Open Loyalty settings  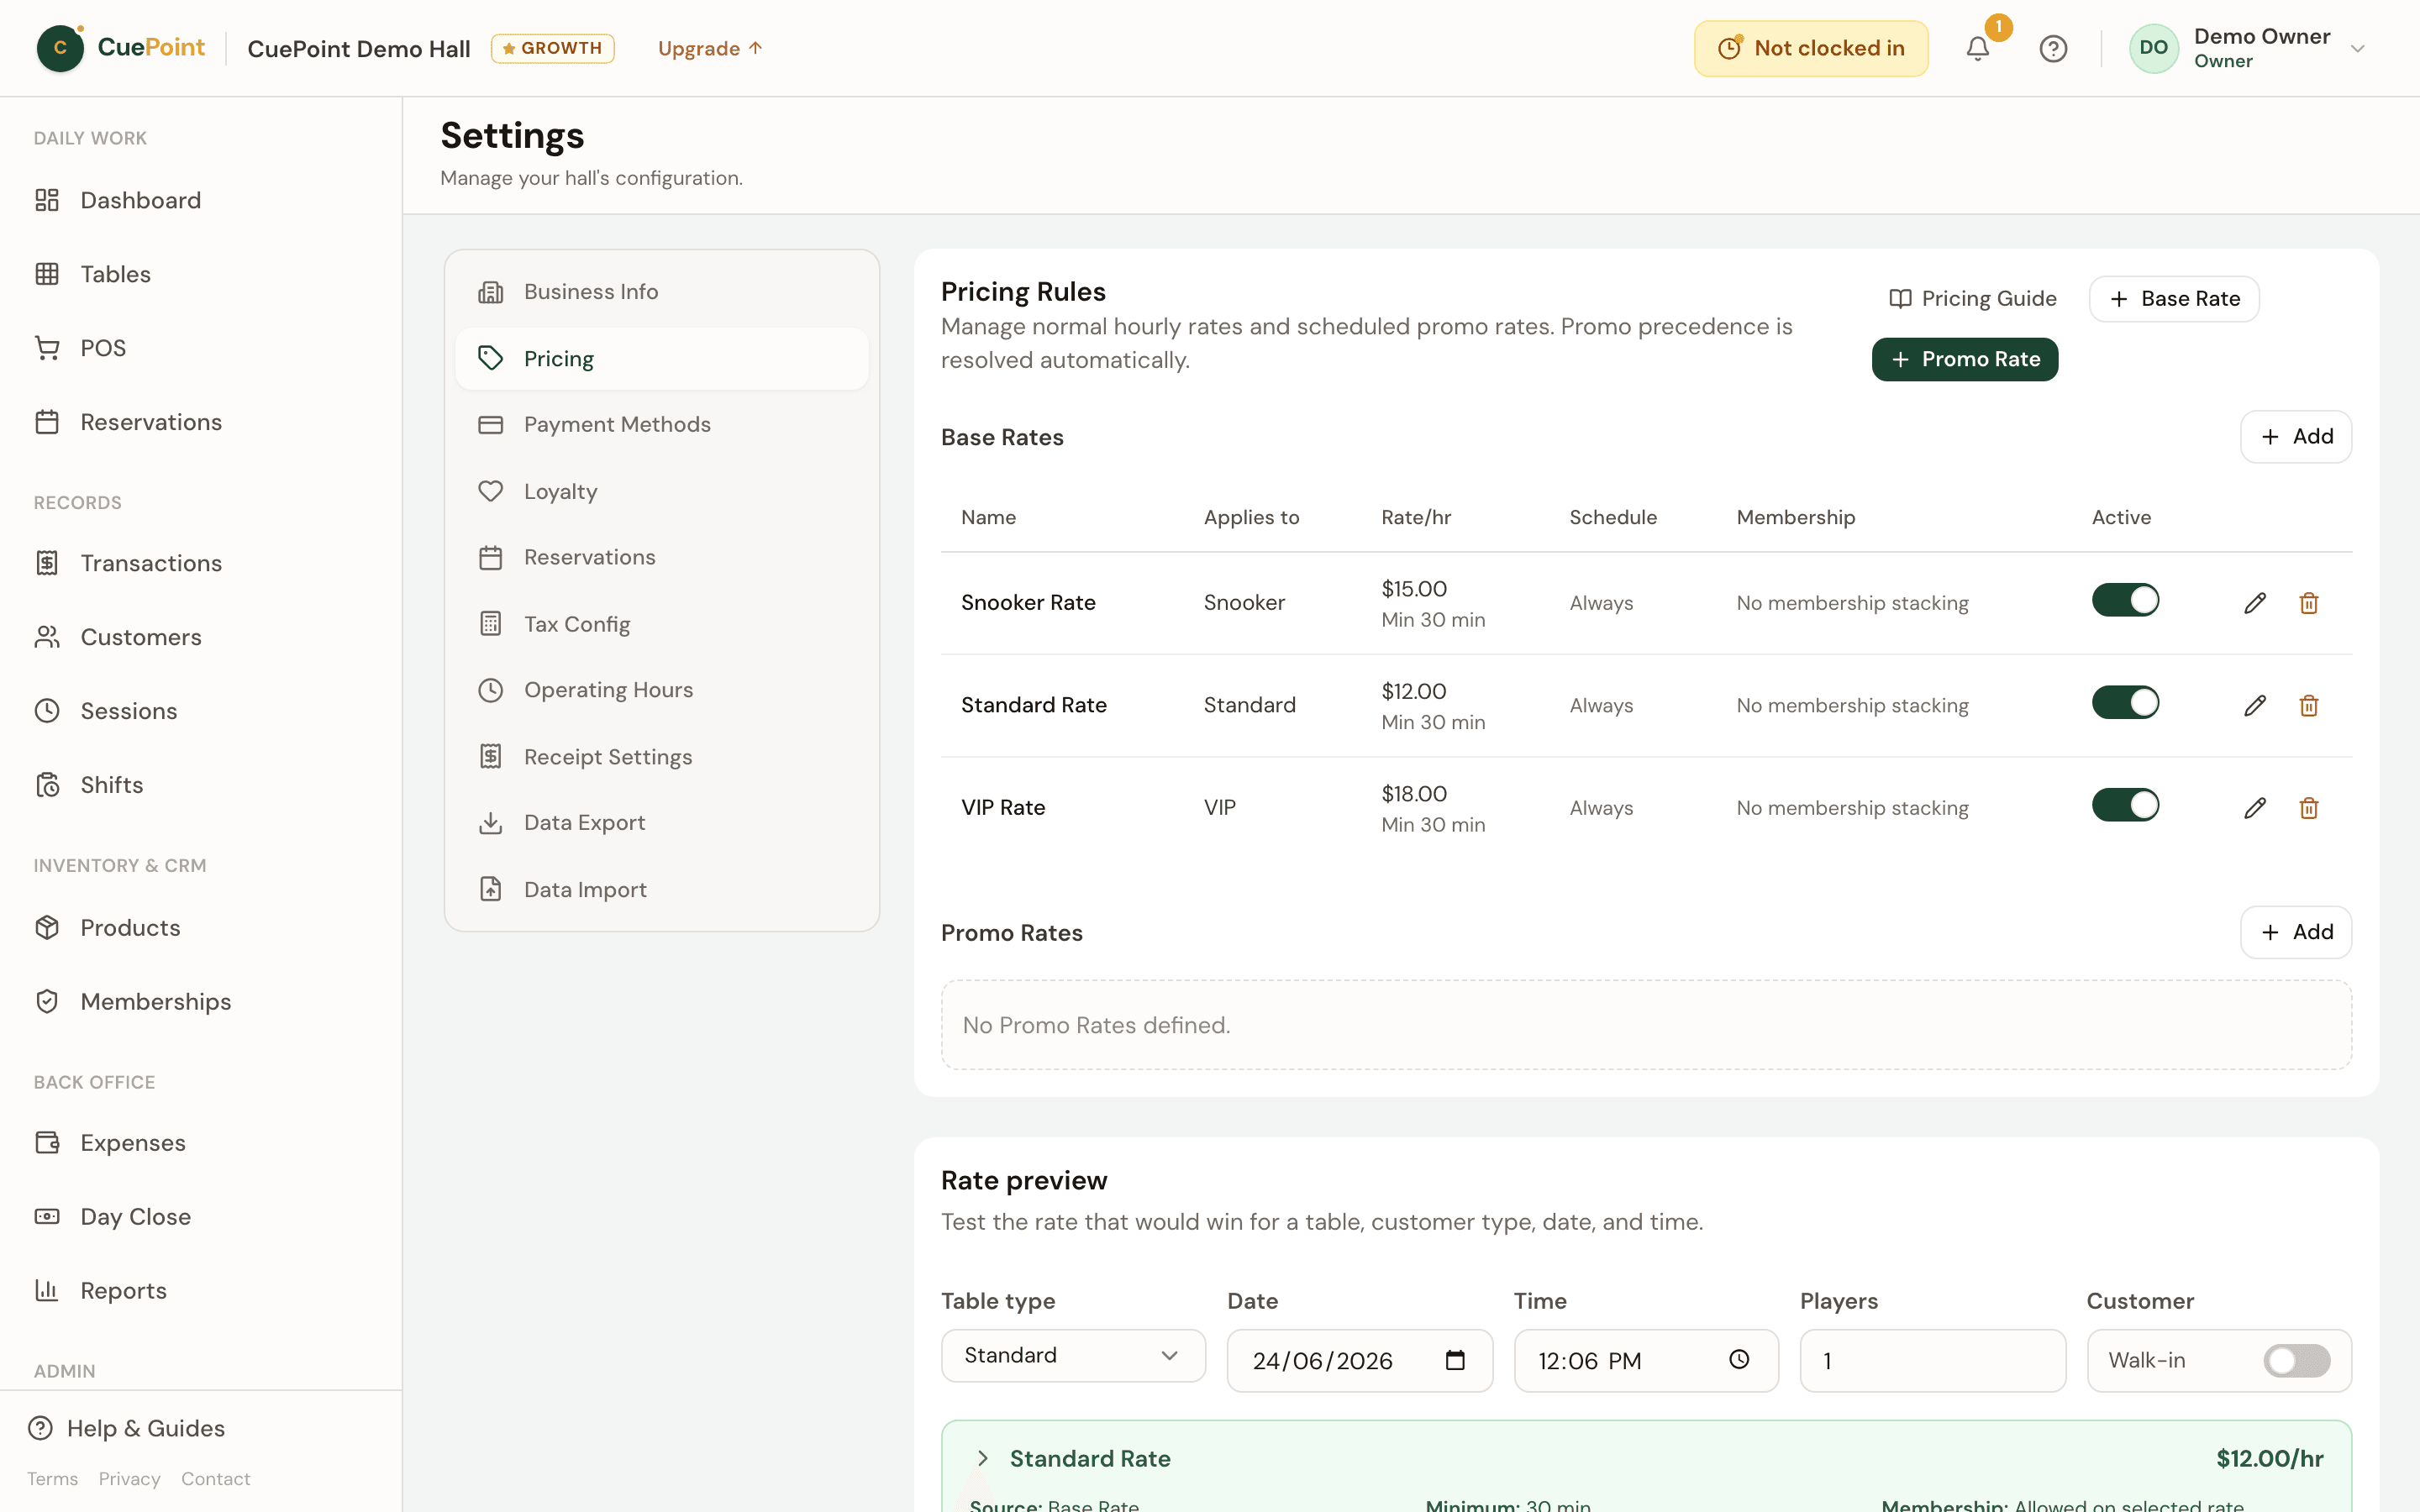tap(662, 491)
